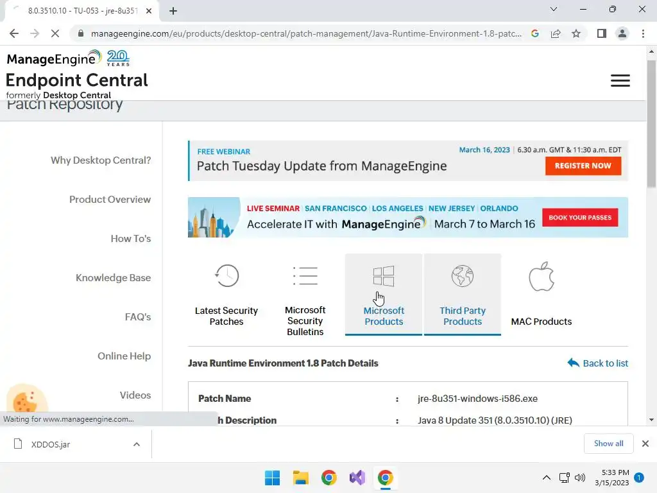Open the Chrome profile icon
Image resolution: width=657 pixels, height=493 pixels.
(622, 33)
